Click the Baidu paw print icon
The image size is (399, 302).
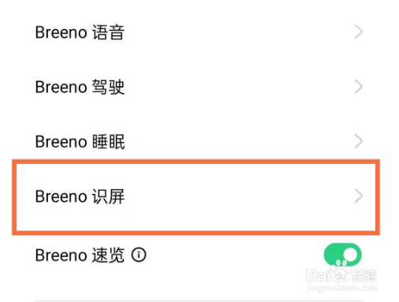(x=341, y=274)
